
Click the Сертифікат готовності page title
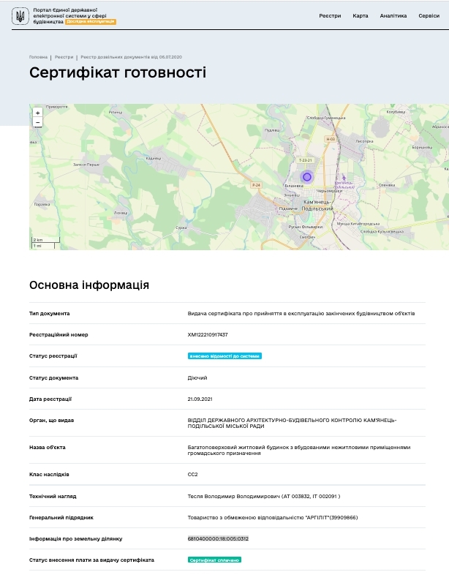pos(118,72)
